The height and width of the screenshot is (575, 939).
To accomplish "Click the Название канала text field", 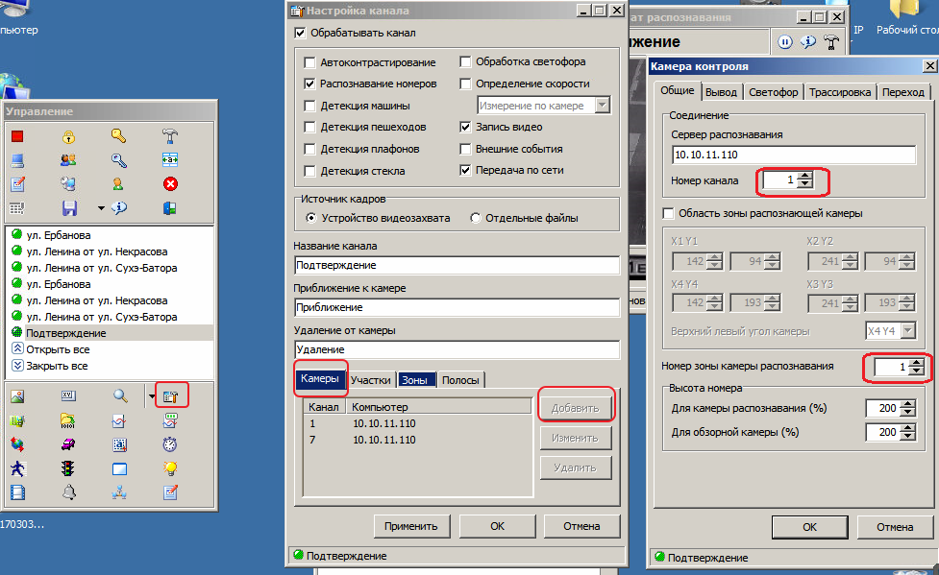I will 457,265.
